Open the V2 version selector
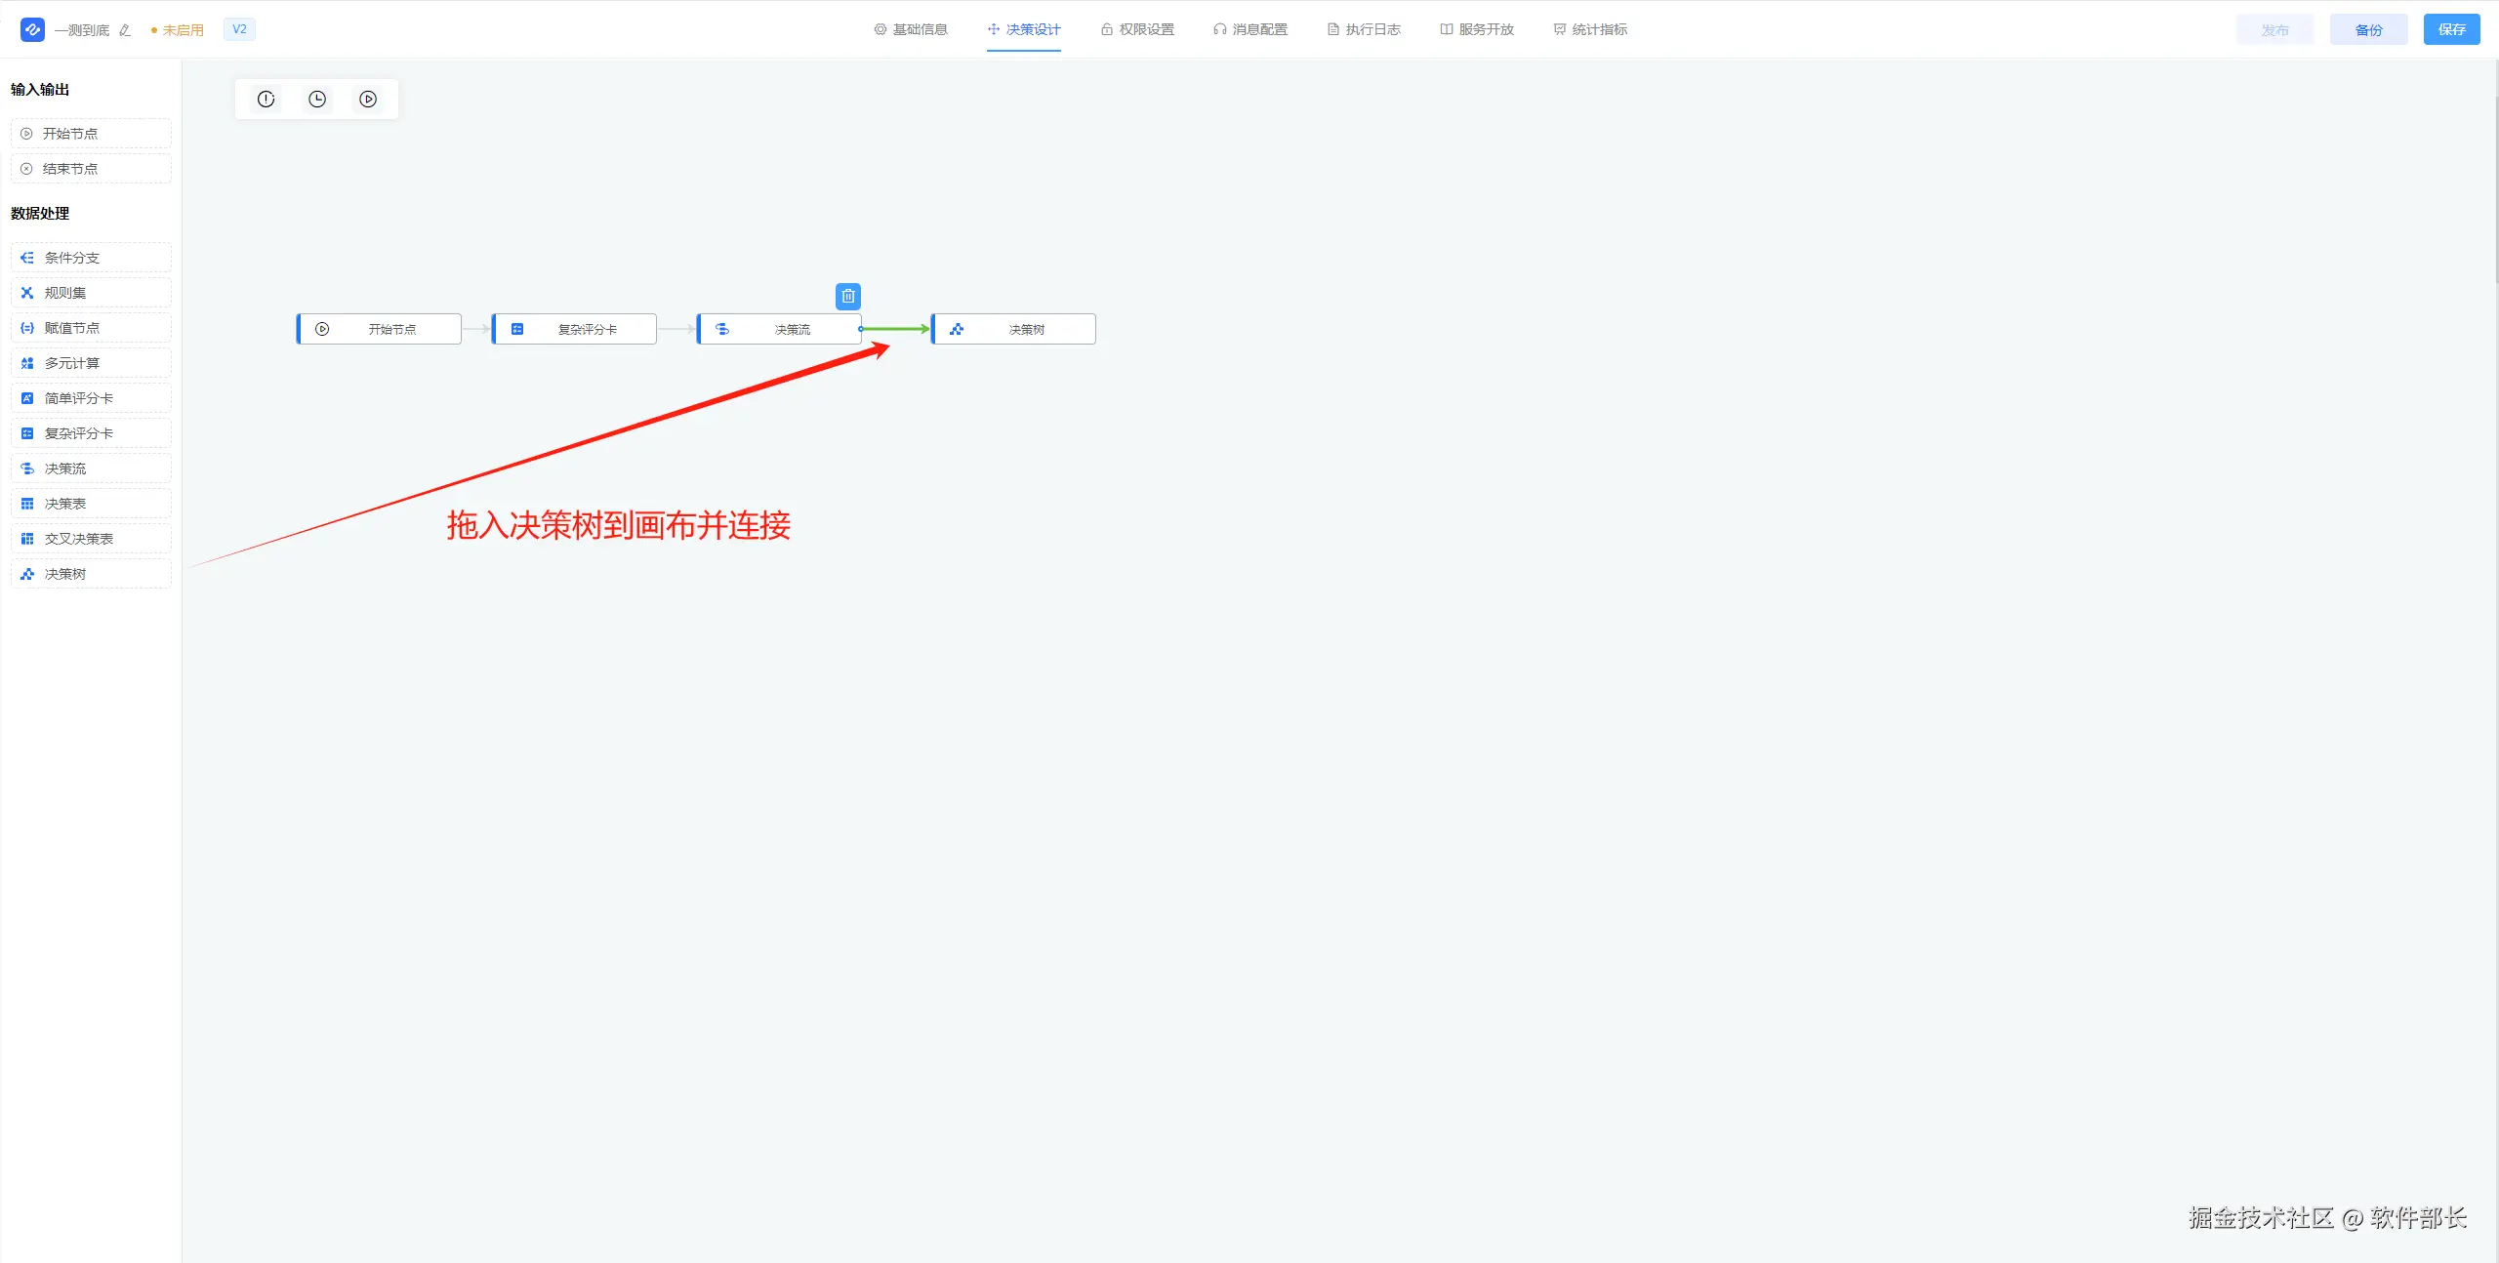 pyautogui.click(x=239, y=29)
